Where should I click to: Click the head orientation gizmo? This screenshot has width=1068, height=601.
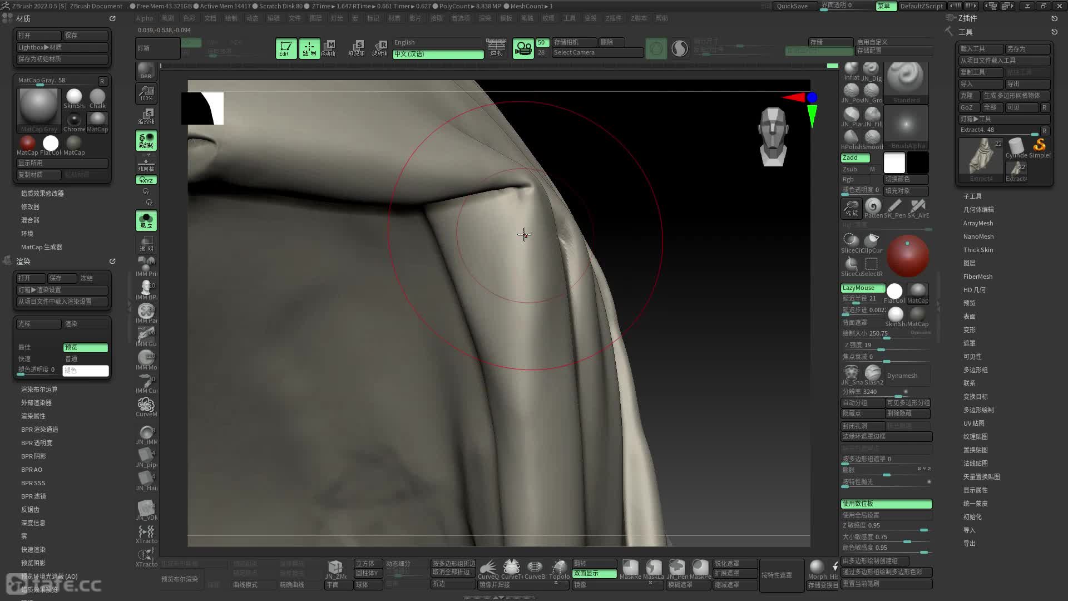tap(773, 137)
